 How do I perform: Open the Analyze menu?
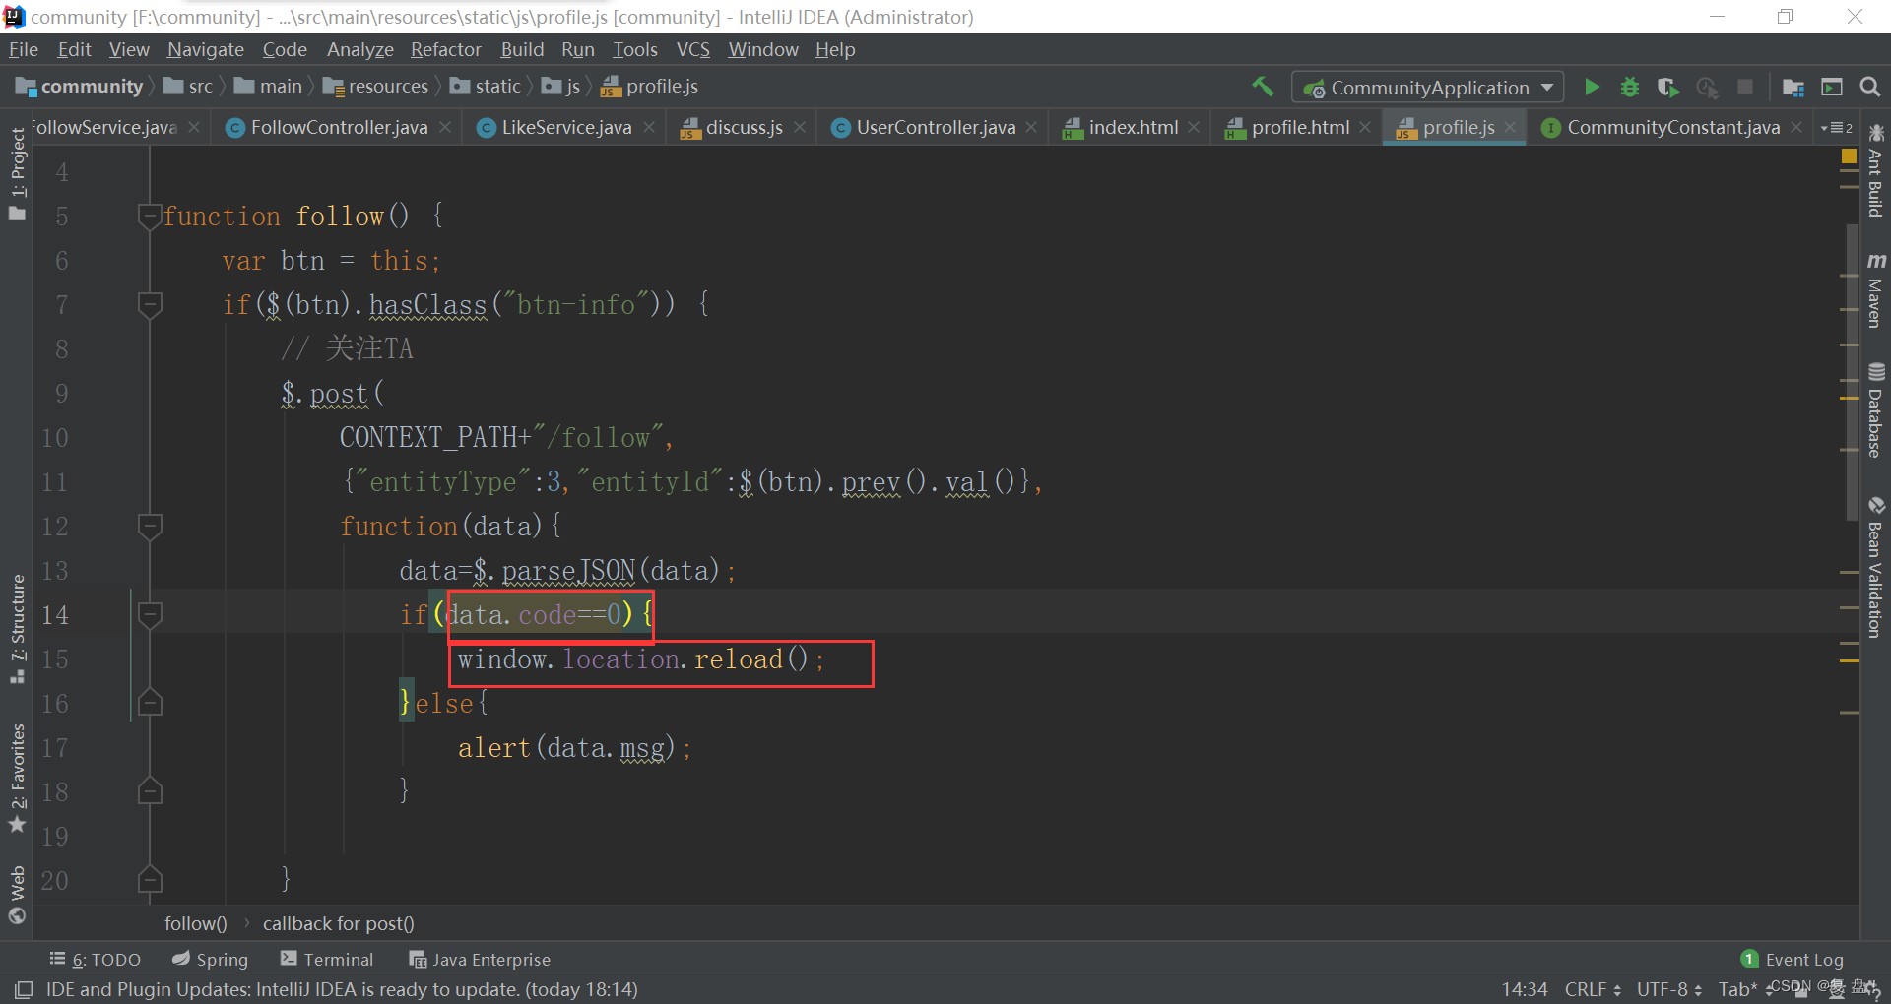pos(360,49)
